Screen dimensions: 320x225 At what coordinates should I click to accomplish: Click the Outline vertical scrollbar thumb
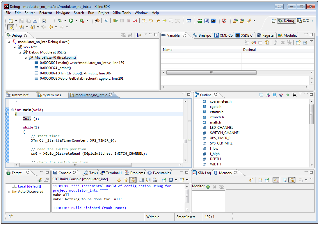(x=311, y=114)
